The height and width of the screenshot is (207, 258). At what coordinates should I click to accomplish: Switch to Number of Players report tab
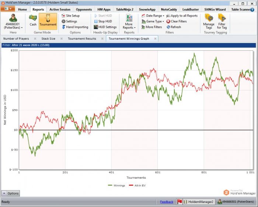(16, 39)
